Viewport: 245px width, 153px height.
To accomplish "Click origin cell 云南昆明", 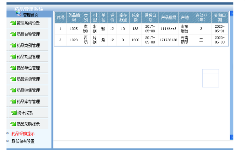I will [x=185, y=40].
